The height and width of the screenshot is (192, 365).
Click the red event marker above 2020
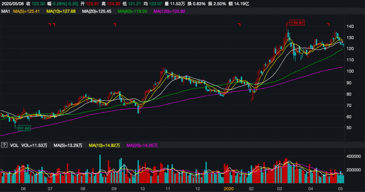(239, 25)
